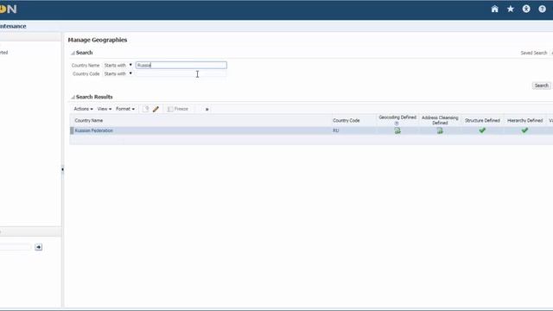553x311 pixels.
Task: Click the go arrow icon in left panel
Action: pyautogui.click(x=38, y=247)
